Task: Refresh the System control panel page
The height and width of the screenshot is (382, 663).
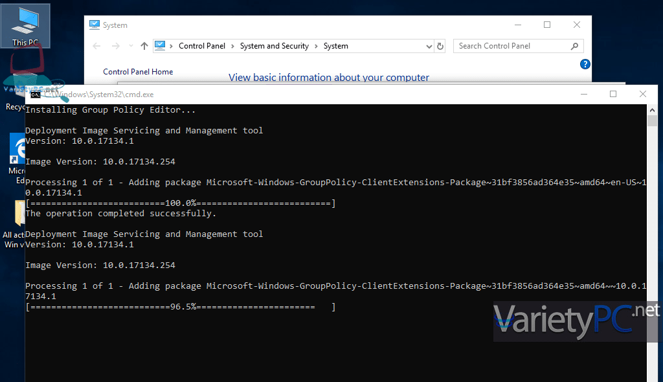Action: point(440,46)
